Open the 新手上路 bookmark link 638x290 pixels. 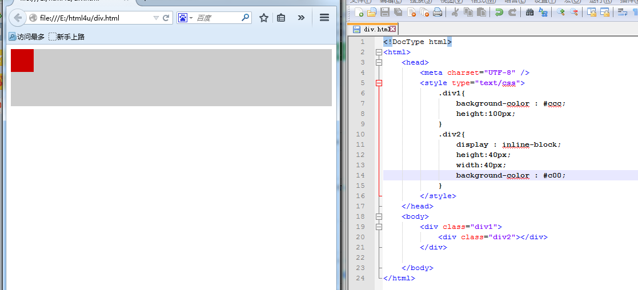point(67,37)
